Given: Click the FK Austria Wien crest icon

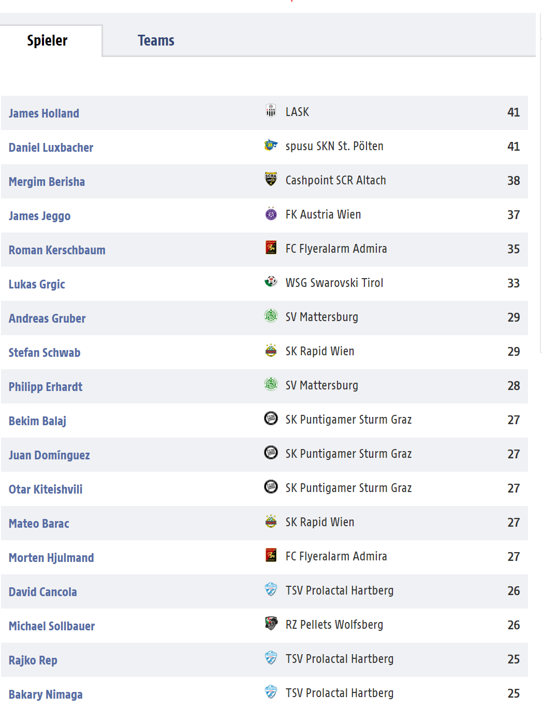Looking at the screenshot, I should [271, 213].
